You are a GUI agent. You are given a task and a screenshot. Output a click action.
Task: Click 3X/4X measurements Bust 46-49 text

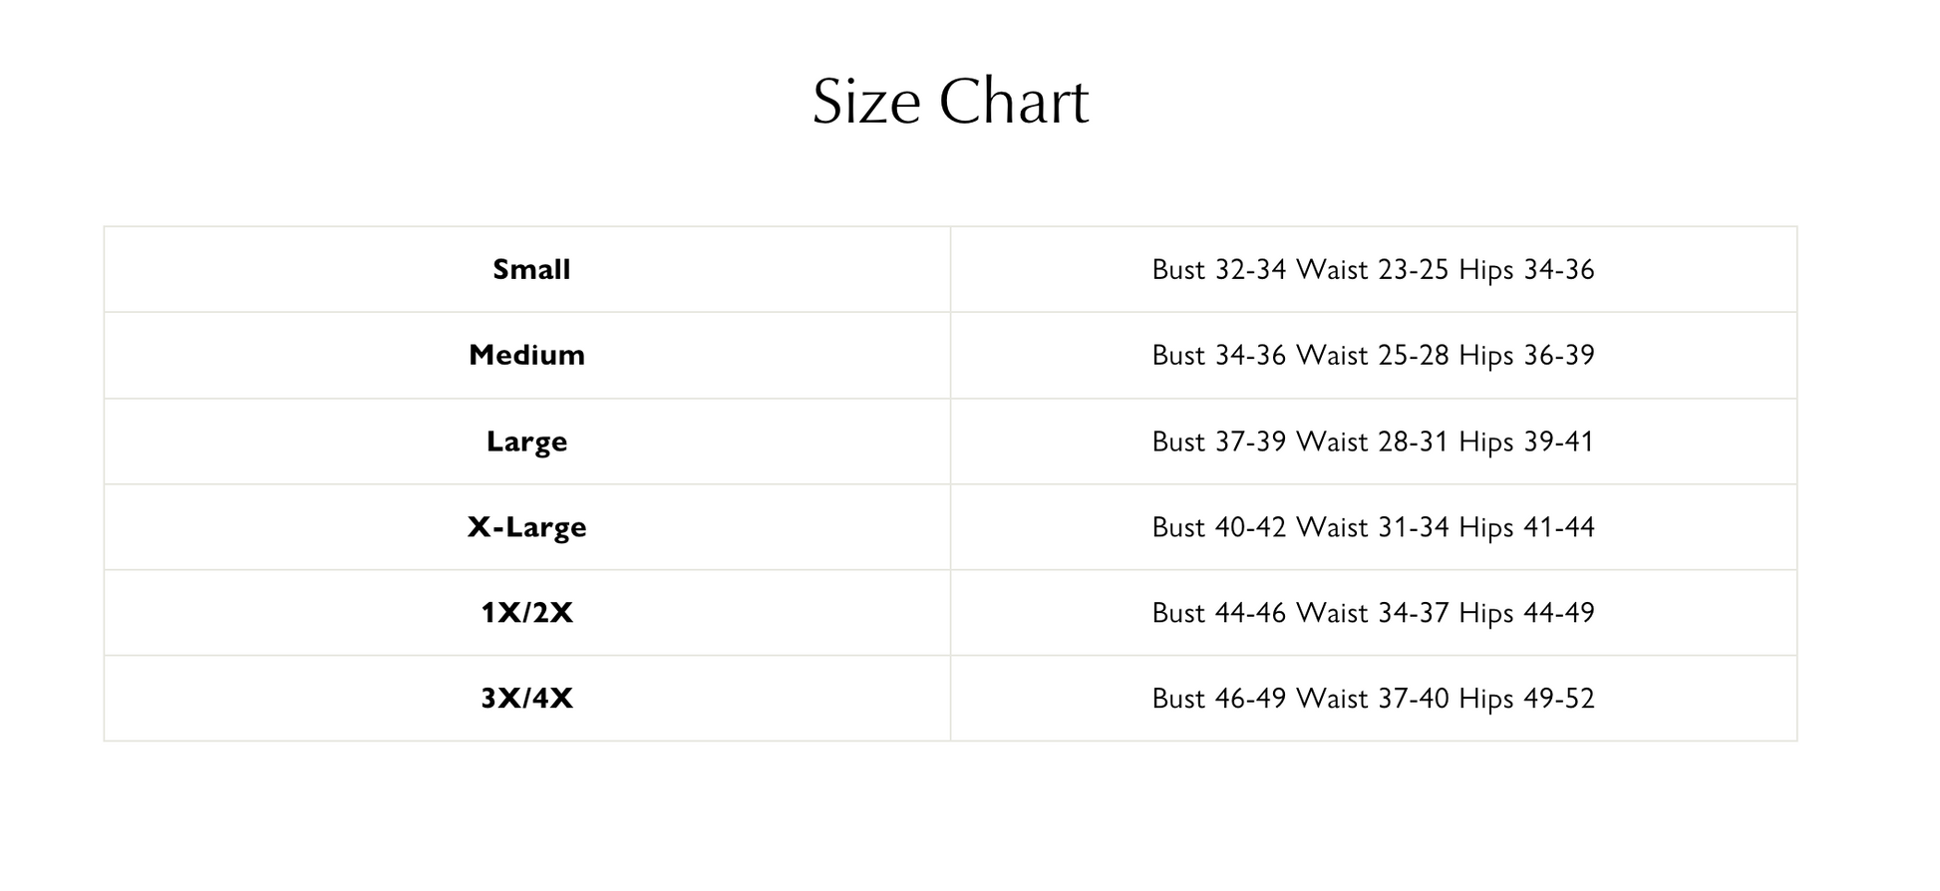pos(1218,699)
